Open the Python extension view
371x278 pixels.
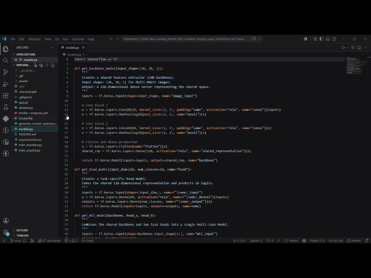coord(6,119)
